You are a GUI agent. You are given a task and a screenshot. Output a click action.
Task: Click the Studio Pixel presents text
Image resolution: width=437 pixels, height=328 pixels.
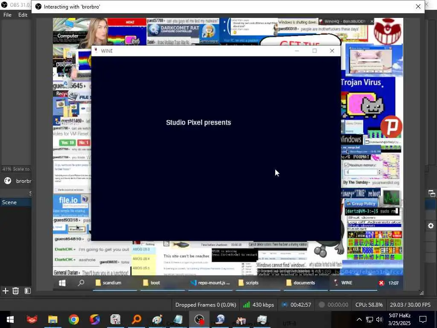pos(198,123)
